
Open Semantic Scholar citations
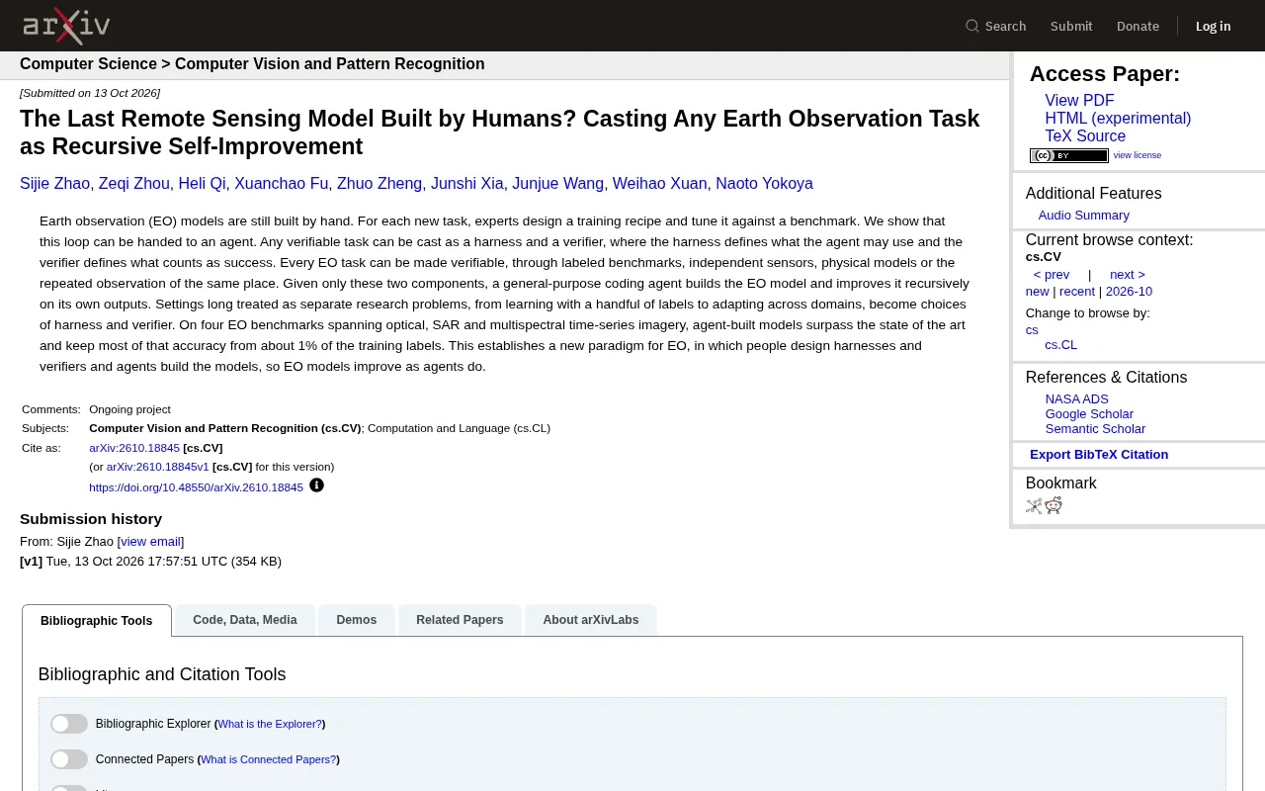coord(1095,429)
